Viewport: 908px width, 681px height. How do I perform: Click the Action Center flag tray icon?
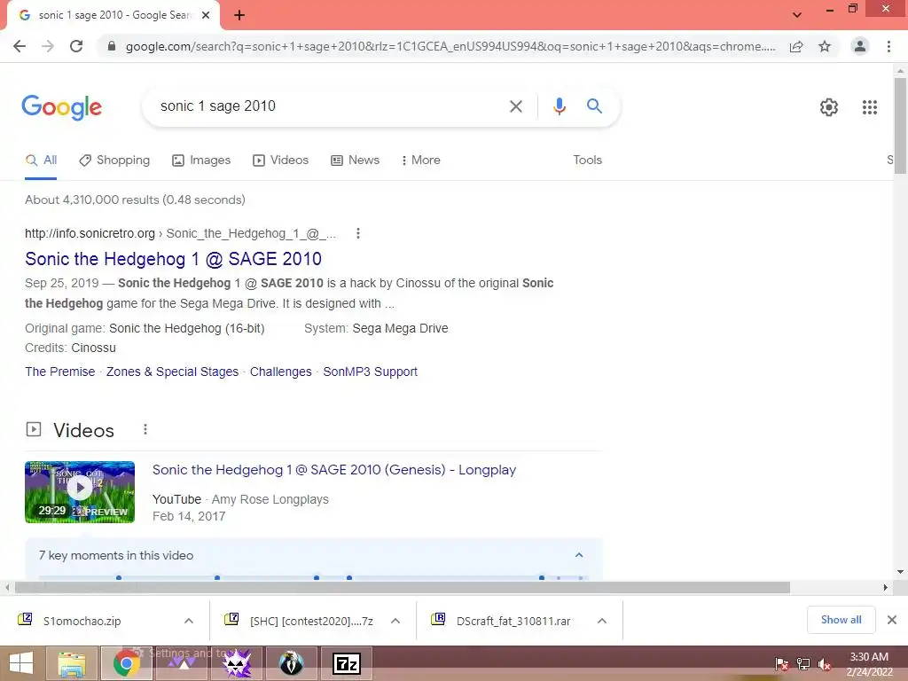pyautogui.click(x=781, y=664)
